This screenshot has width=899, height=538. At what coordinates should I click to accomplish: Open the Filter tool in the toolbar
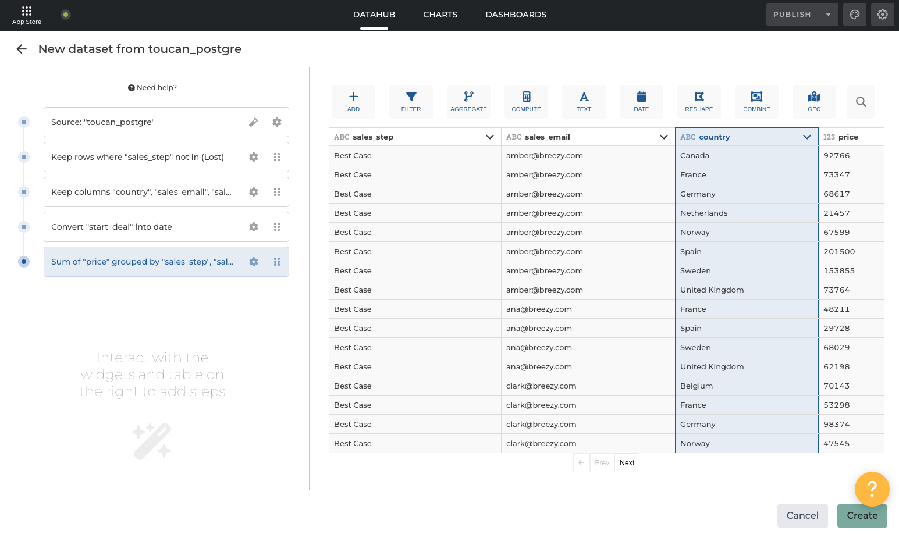pos(411,101)
